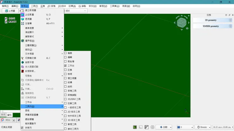The width and height of the screenshot is (234, 131).
Task: Check the 鎖定工具列 checkbox
Action: (x=65, y=129)
